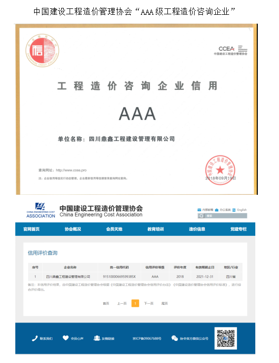This screenshot has height=363, width=279.
Task: Click the 友情链接 footer link
Action: click(x=108, y=338)
